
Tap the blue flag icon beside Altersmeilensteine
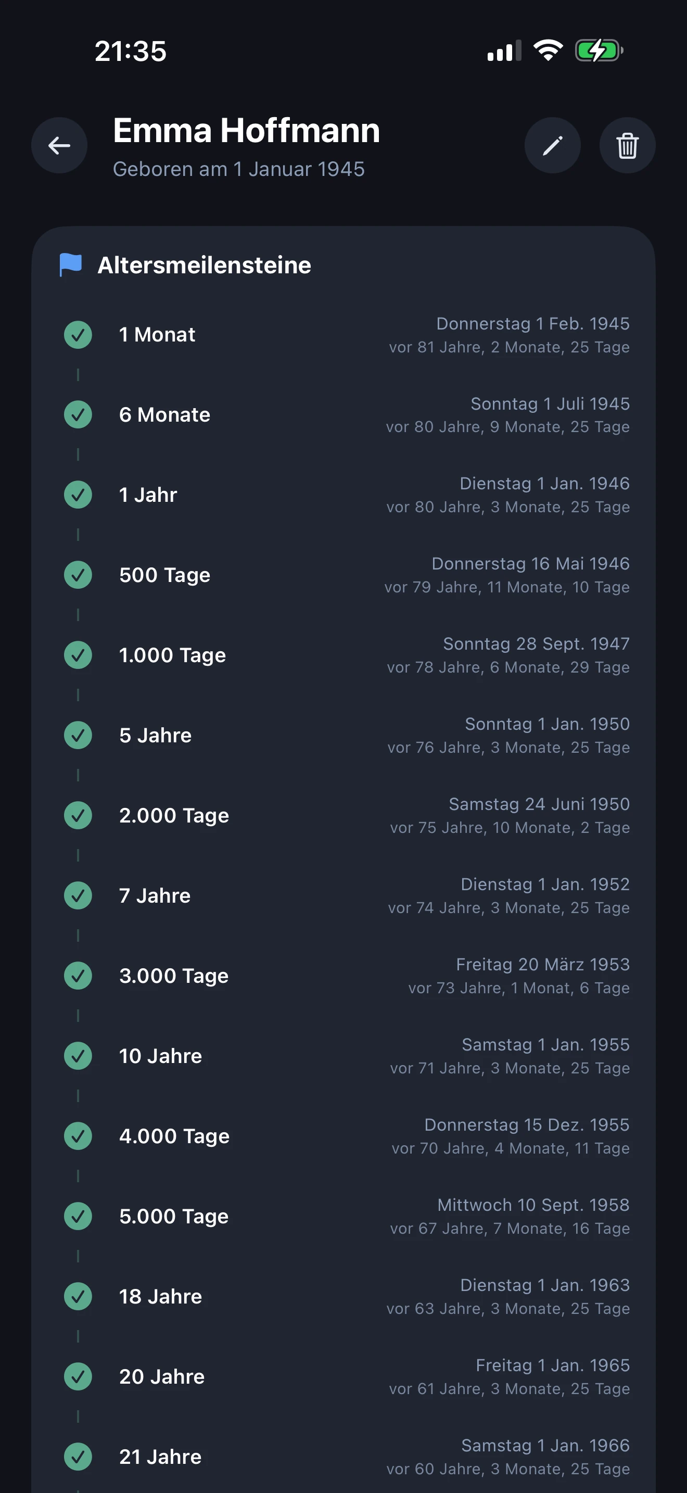[x=71, y=265]
